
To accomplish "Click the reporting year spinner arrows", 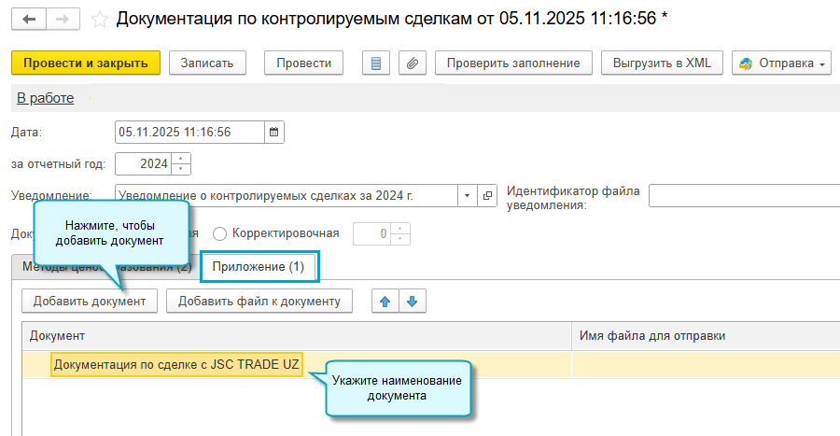I will click(x=181, y=164).
